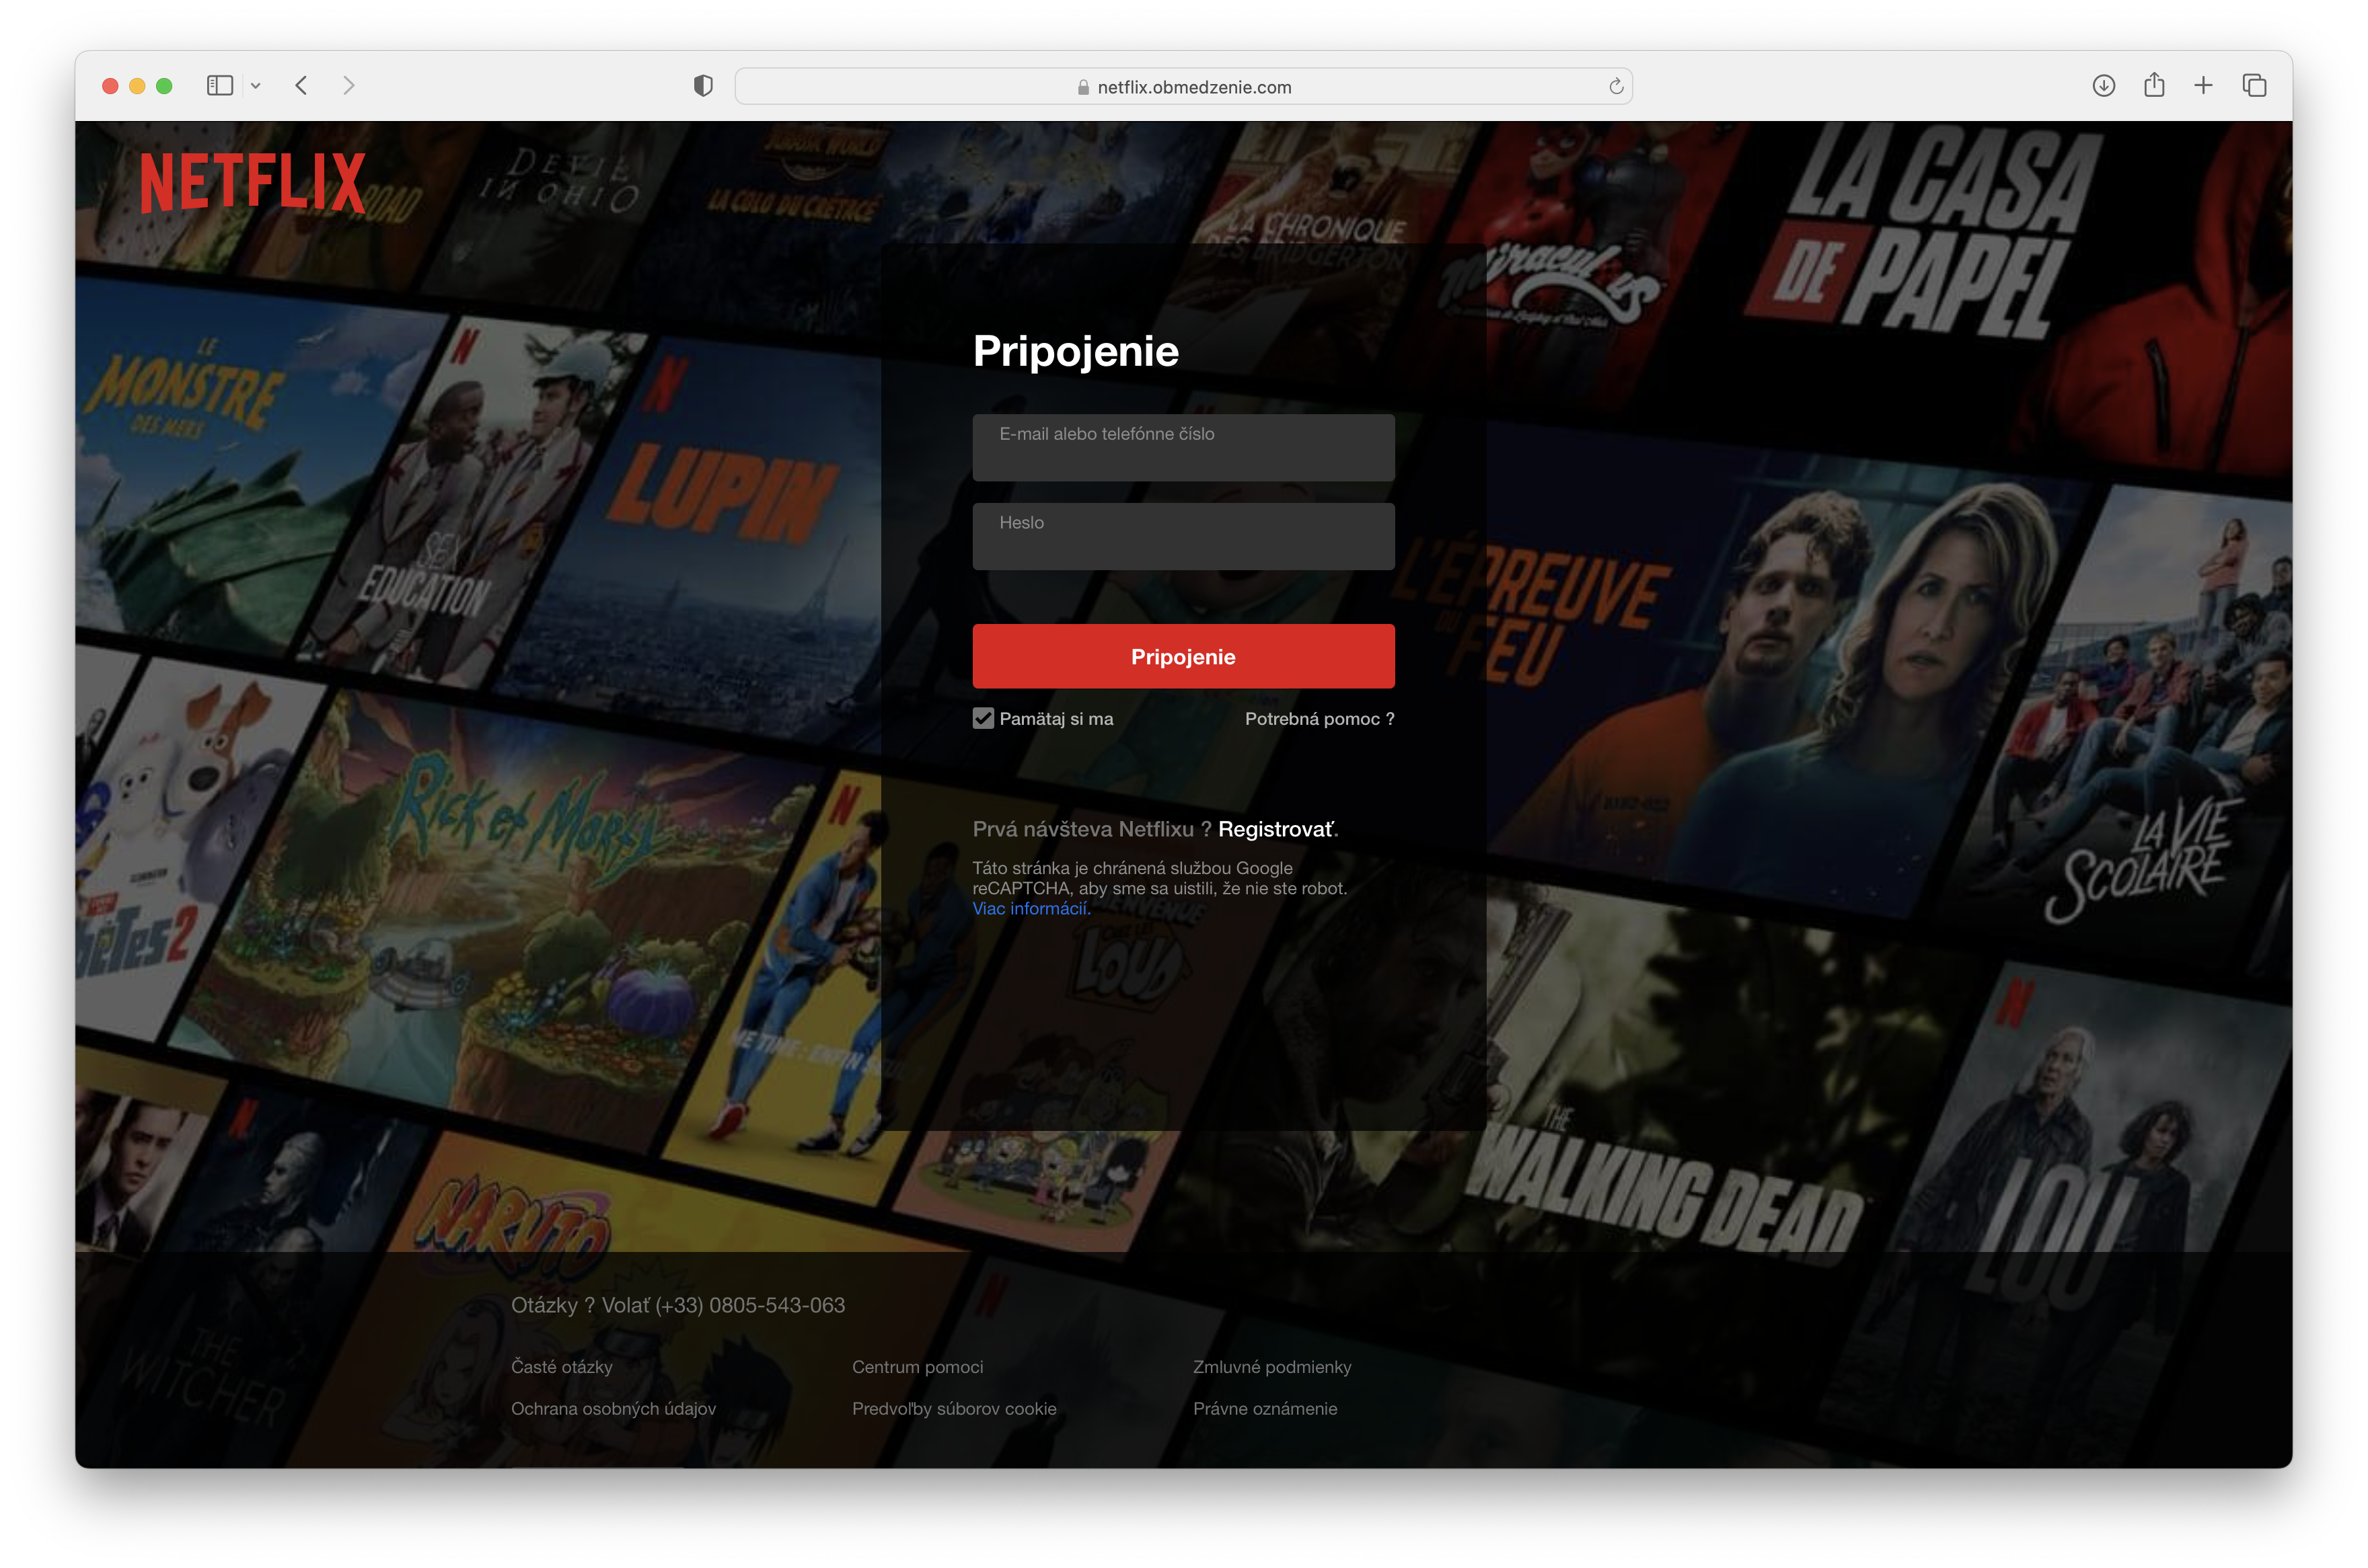Open Zmluvné podmienky in the footer

point(1271,1367)
